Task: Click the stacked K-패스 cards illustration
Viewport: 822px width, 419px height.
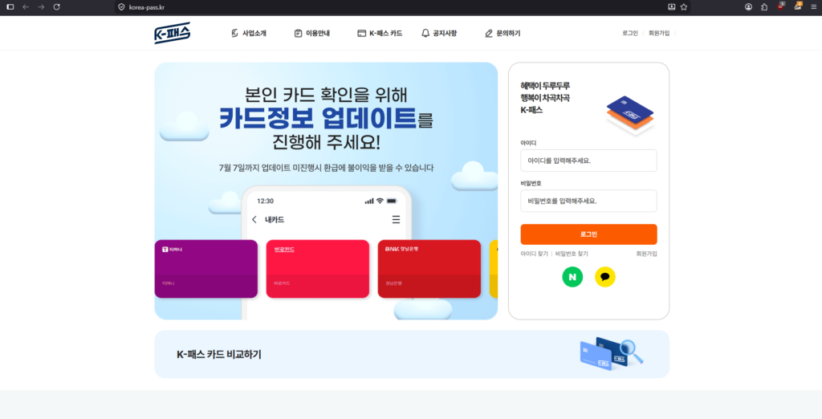Action: pyautogui.click(x=629, y=116)
